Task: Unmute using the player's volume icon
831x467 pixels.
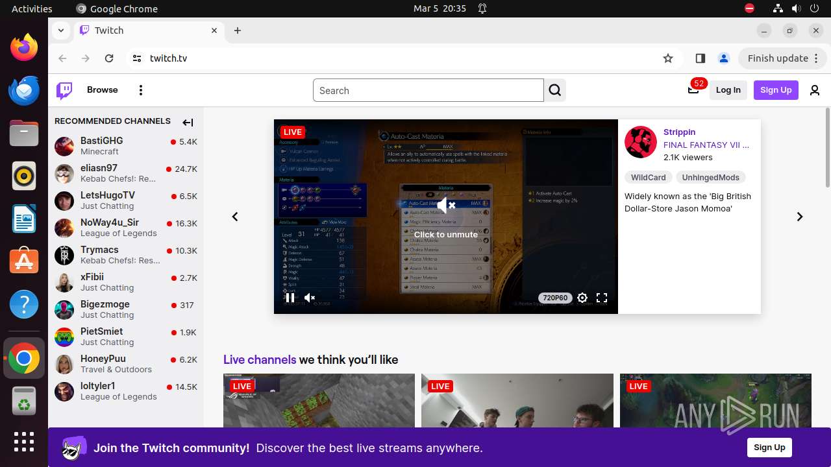Action: click(x=310, y=298)
